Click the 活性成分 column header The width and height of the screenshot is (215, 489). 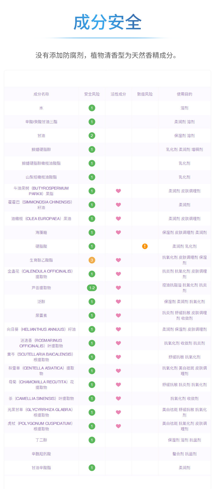click(x=118, y=94)
